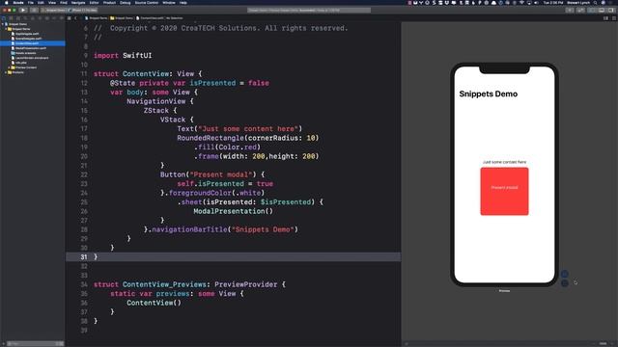Open the Debug menu
The image size is (618, 347).
click(x=125, y=3)
